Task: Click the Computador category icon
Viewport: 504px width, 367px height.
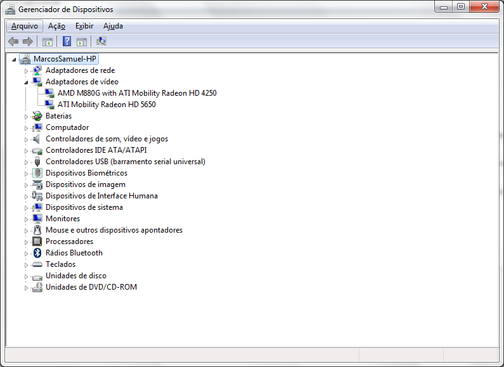Action: tap(37, 127)
